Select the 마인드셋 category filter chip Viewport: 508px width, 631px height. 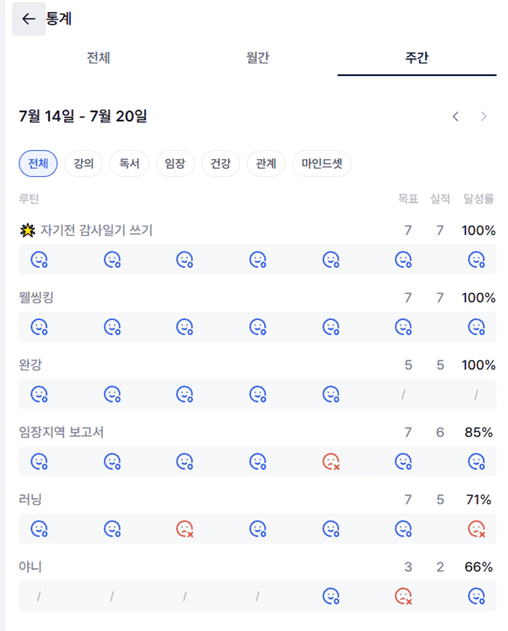pyautogui.click(x=322, y=163)
